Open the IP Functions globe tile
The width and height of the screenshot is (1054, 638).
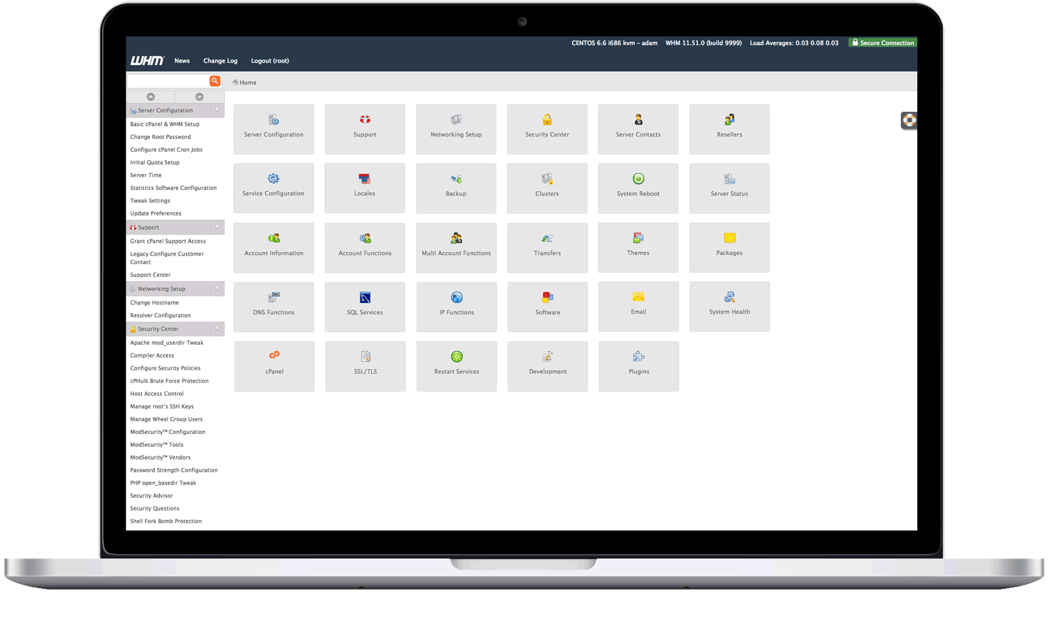pyautogui.click(x=457, y=307)
